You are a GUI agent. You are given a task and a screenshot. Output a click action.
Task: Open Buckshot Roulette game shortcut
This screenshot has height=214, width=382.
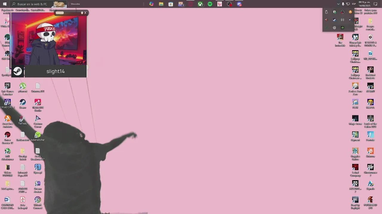click(370, 73)
